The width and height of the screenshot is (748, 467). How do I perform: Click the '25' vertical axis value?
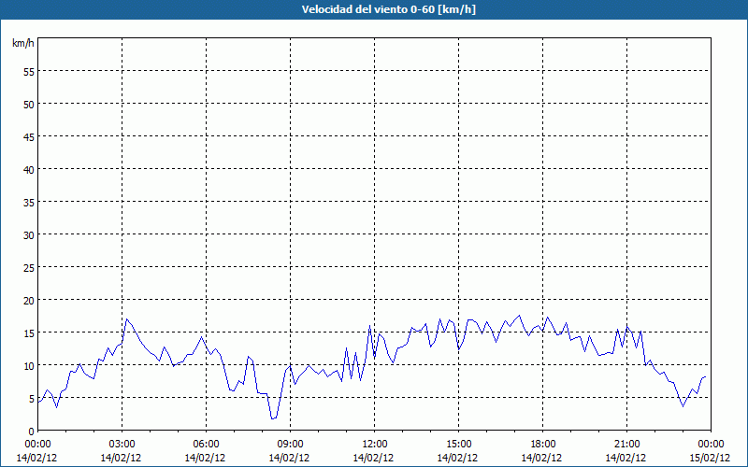click(29, 268)
